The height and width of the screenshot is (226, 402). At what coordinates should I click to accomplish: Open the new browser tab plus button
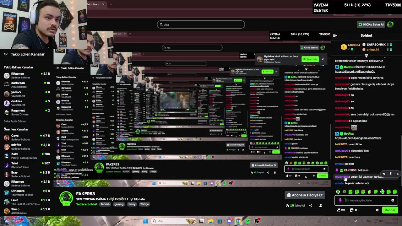click(111, 4)
